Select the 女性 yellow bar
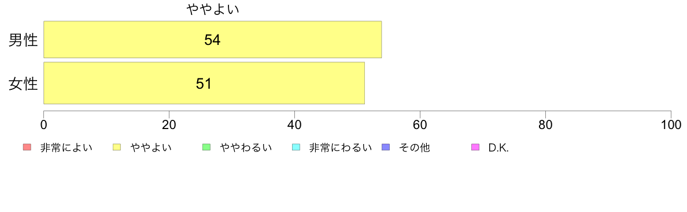Image resolution: width=687 pixels, height=212 pixels. click(x=204, y=83)
